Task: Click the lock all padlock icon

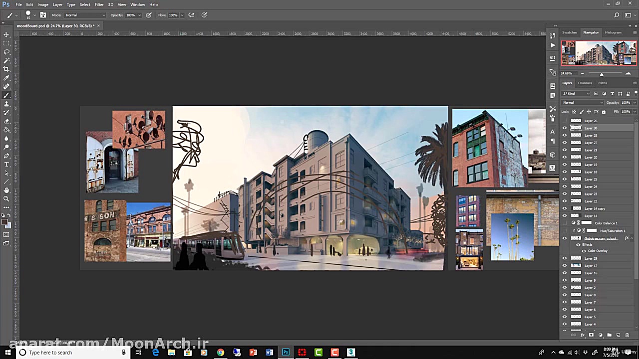Action: coord(604,112)
